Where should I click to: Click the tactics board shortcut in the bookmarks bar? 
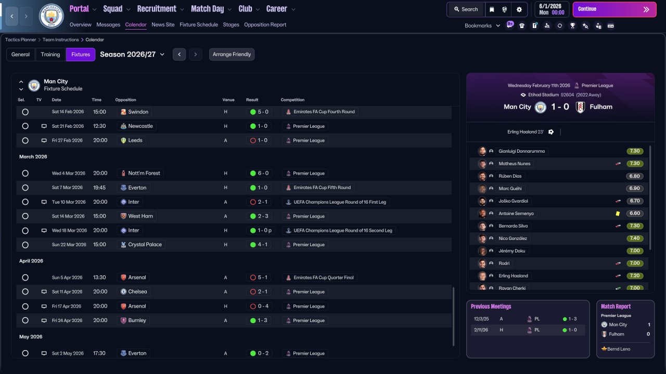coord(534,25)
